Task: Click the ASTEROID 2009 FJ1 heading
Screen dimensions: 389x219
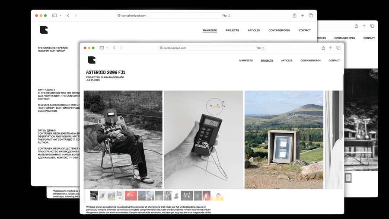Action: (x=106, y=72)
